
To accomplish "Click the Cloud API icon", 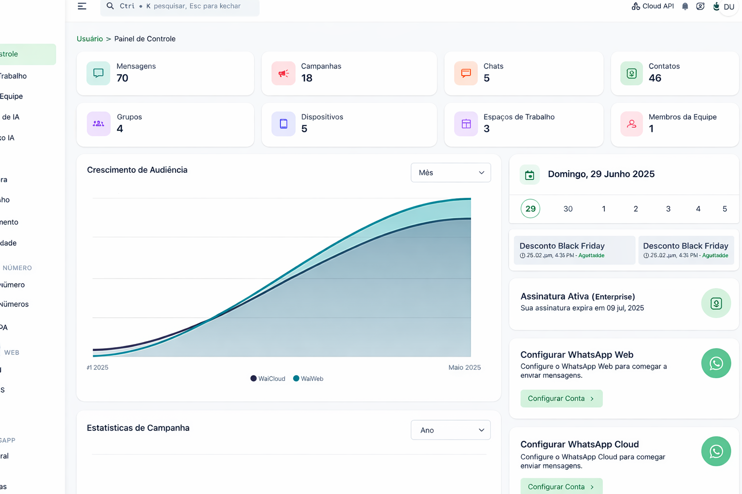I will click(x=635, y=6).
